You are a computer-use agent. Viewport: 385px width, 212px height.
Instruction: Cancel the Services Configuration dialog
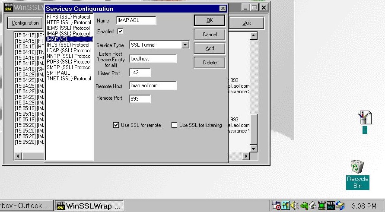pos(210,35)
